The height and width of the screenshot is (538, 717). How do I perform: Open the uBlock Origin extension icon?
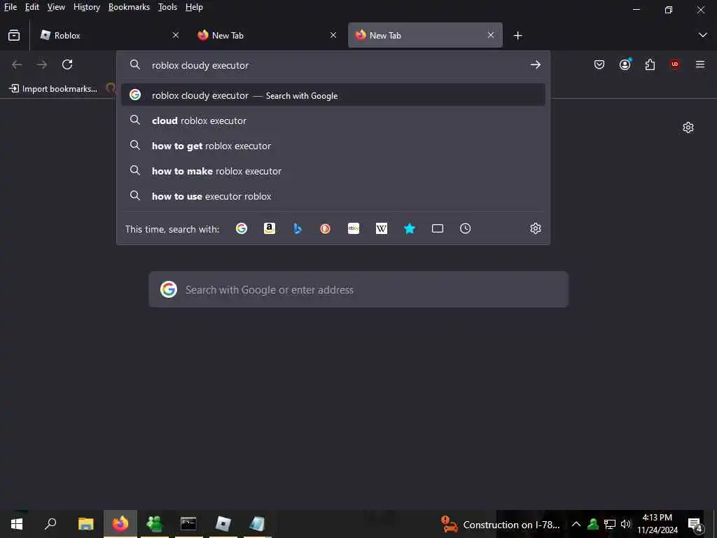coord(675,64)
